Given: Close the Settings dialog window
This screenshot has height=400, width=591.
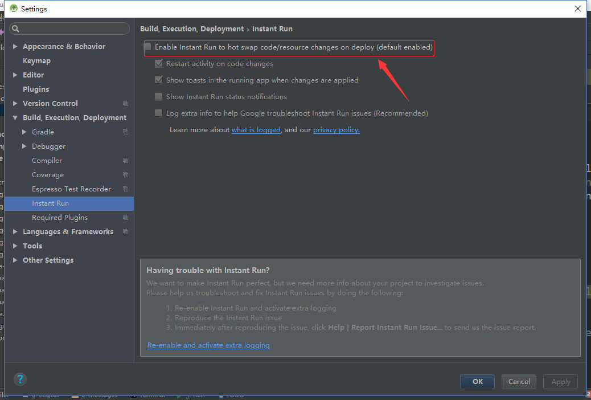Looking at the screenshot, I should 577,9.
